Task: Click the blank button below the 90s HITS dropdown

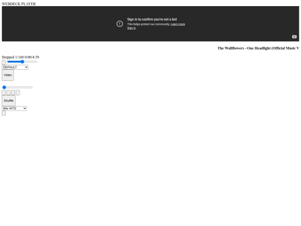Action: pos(4,113)
